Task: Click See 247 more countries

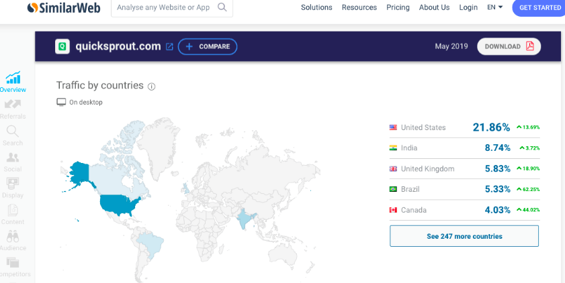Action: [464, 236]
